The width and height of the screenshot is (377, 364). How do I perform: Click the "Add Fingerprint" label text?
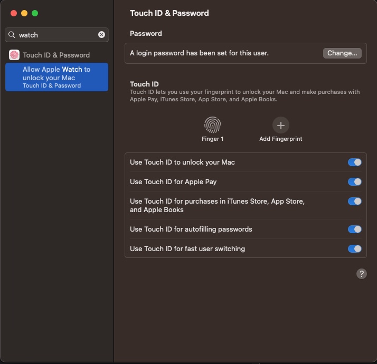280,139
